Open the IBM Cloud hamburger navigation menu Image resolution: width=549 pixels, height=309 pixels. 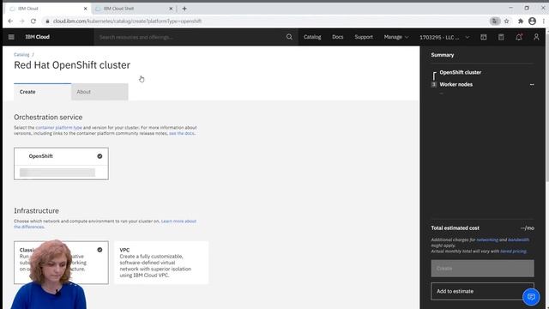11,37
